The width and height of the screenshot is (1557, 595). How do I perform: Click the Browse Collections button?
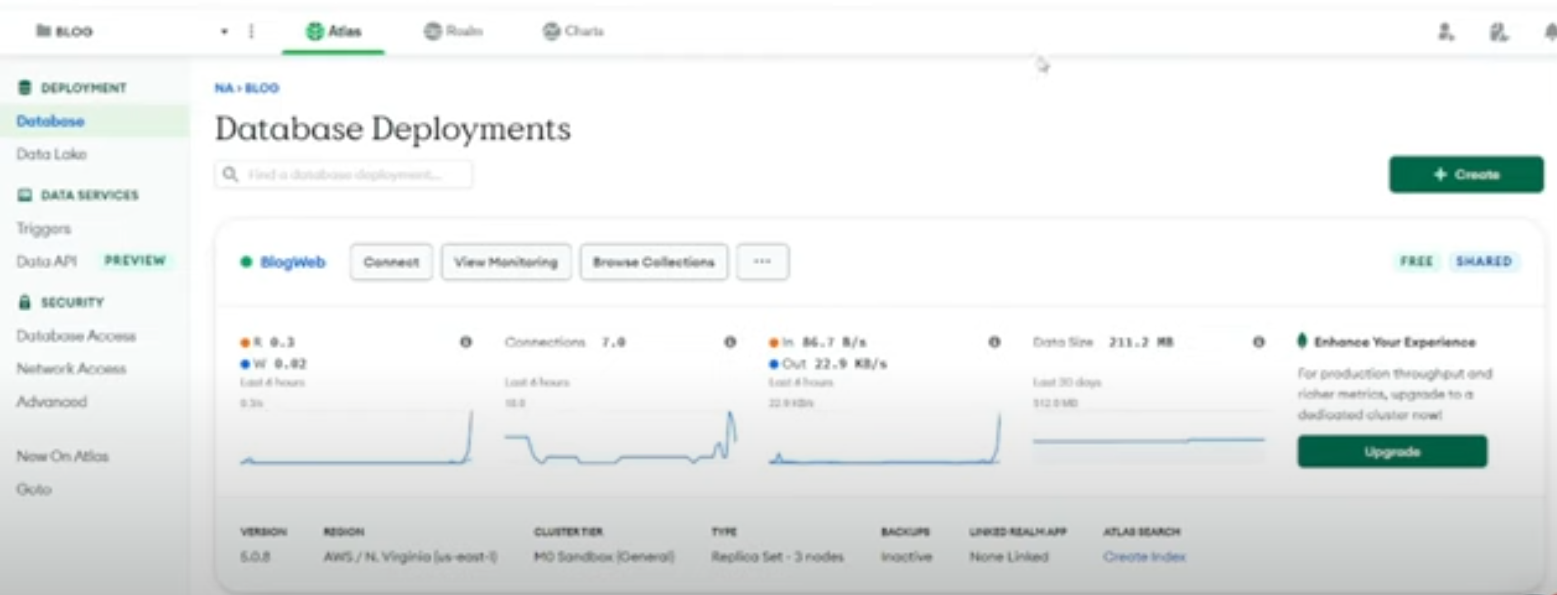pos(653,262)
